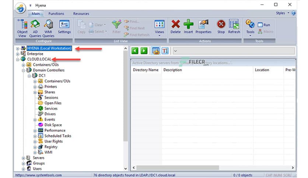Viewport: 308px width, 178px height.
Task: Click the Stop button
Action: (x=221, y=26)
